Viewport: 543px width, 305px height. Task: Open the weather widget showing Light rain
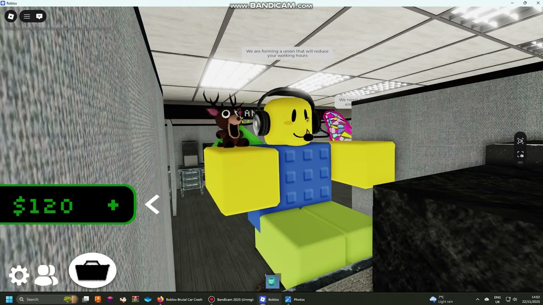point(441,299)
